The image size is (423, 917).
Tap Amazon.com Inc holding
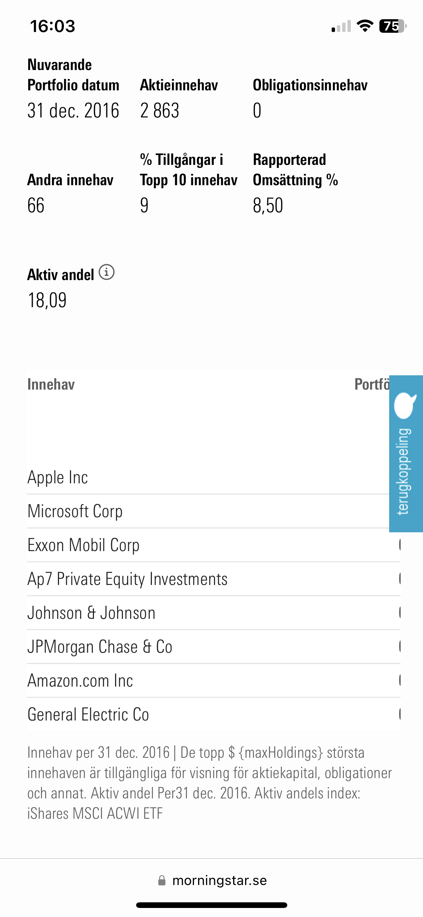pyautogui.click(x=80, y=681)
